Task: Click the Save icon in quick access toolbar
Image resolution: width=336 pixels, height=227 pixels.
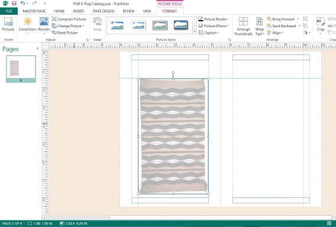Action: pos(14,3)
